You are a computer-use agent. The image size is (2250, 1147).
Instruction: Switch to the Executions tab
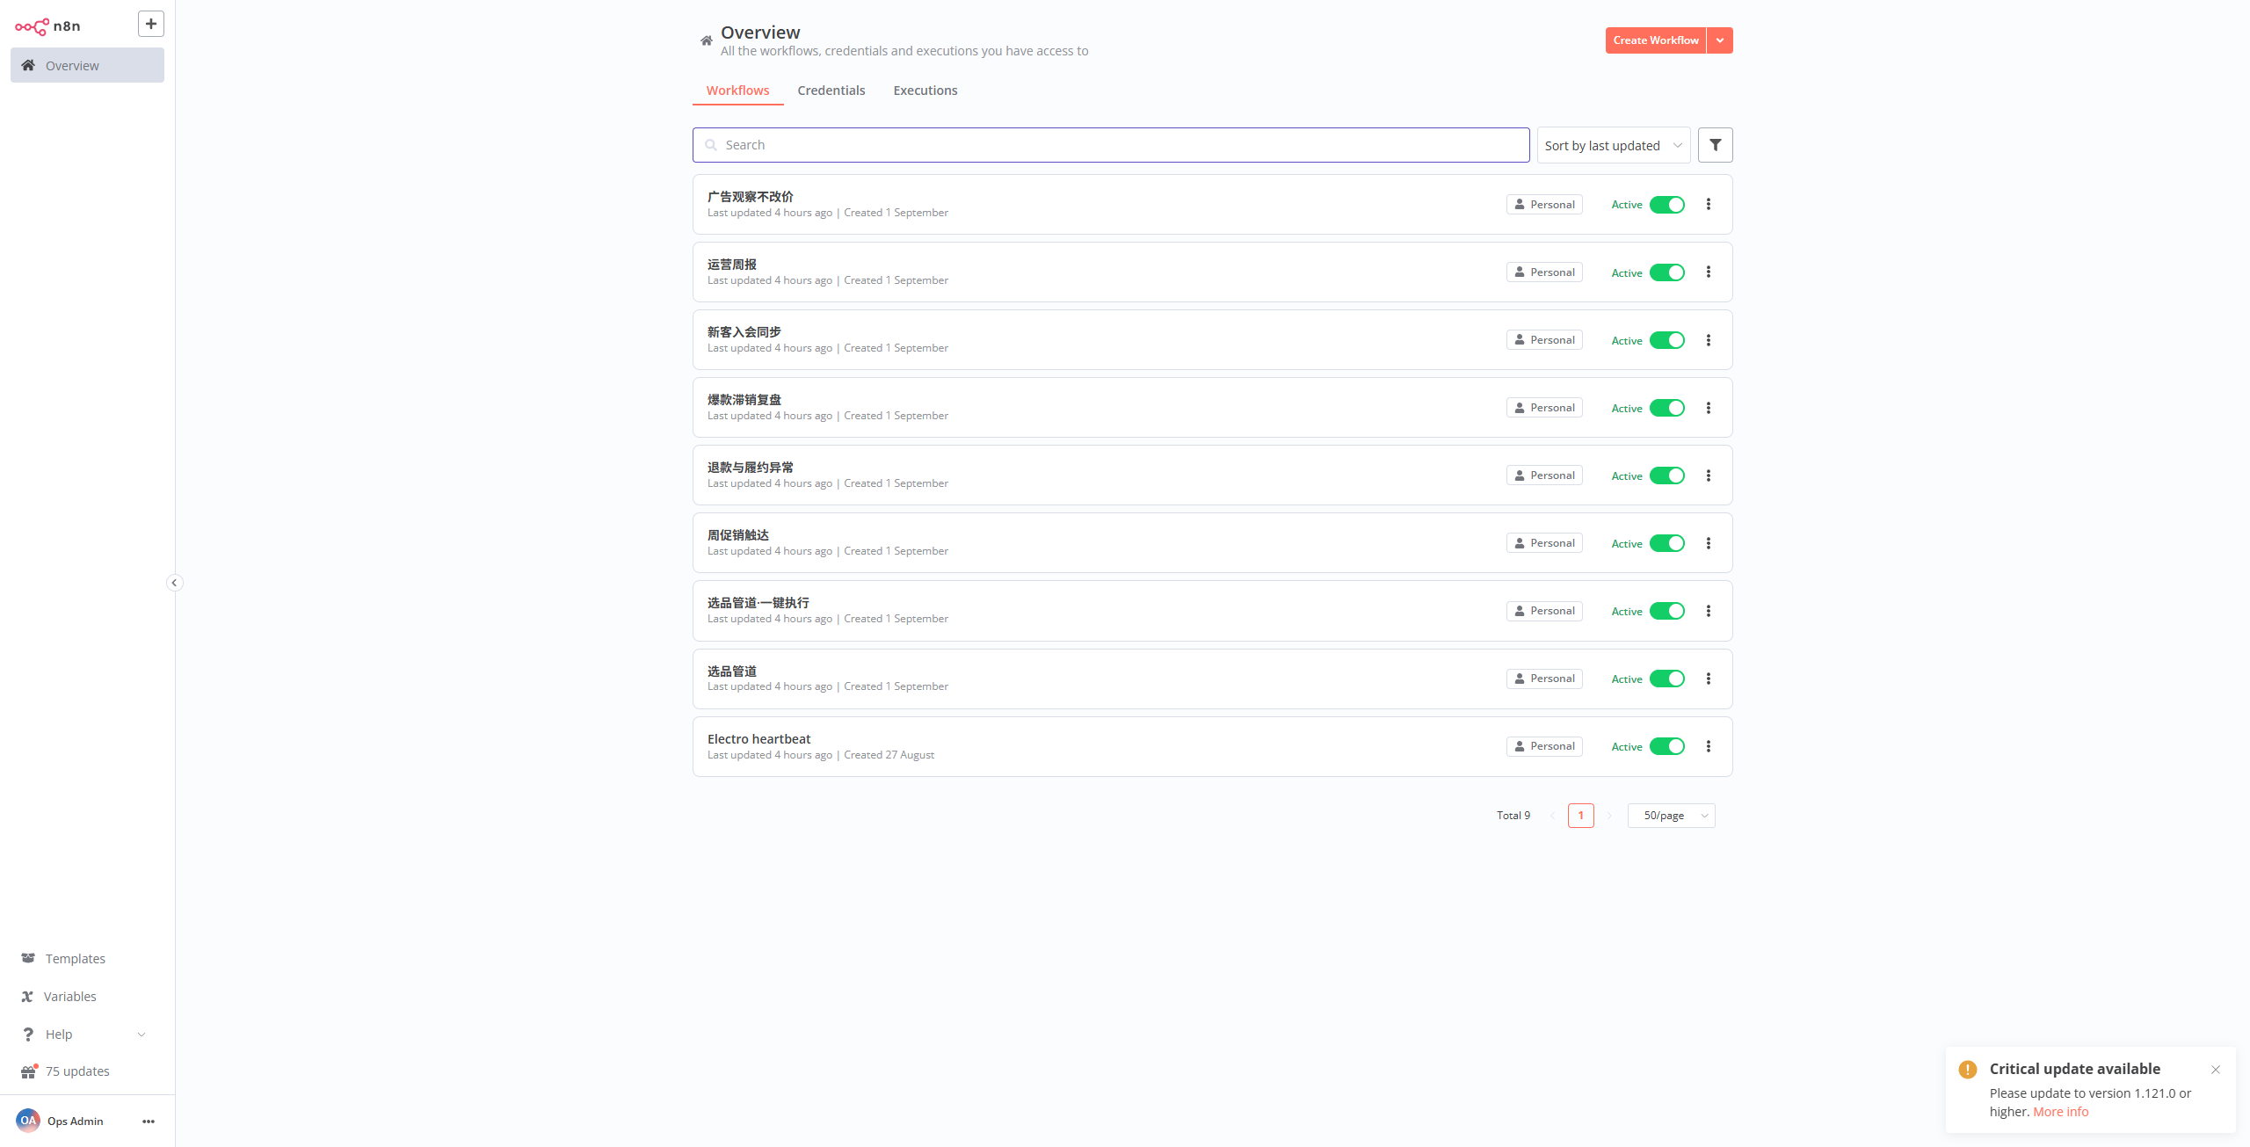point(925,91)
